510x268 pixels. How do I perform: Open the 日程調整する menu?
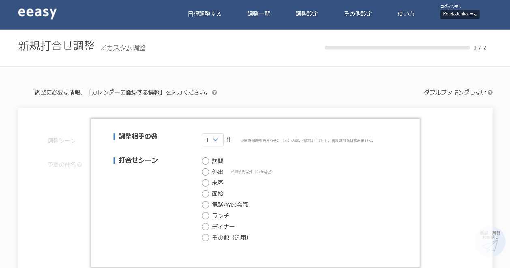(x=204, y=13)
